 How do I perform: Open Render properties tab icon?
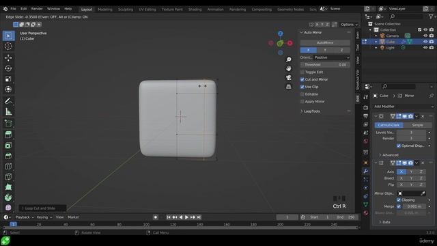coord(366,108)
